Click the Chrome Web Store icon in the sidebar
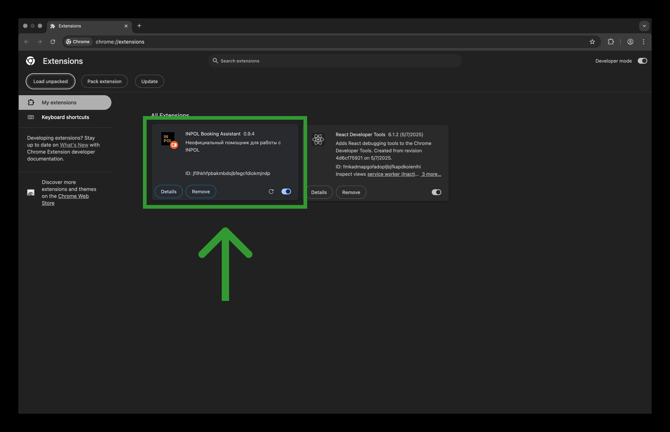 click(x=31, y=193)
